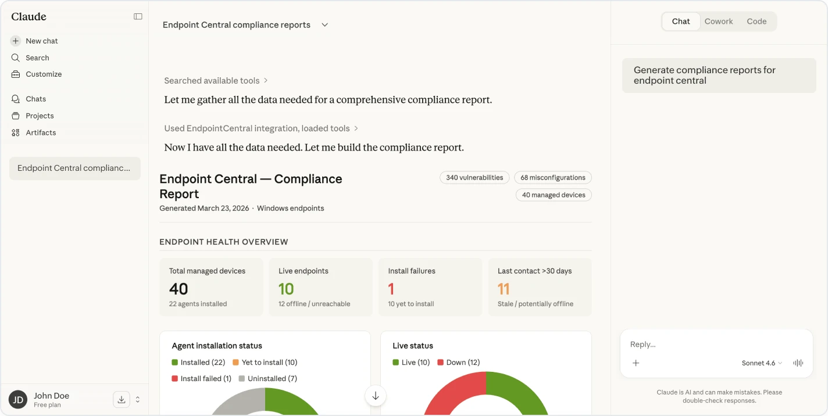
Task: Click the 'Claude is AI and can make mistakes' disclaimer
Action: pyautogui.click(x=719, y=396)
